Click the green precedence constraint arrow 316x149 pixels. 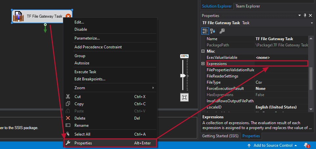(45, 28)
